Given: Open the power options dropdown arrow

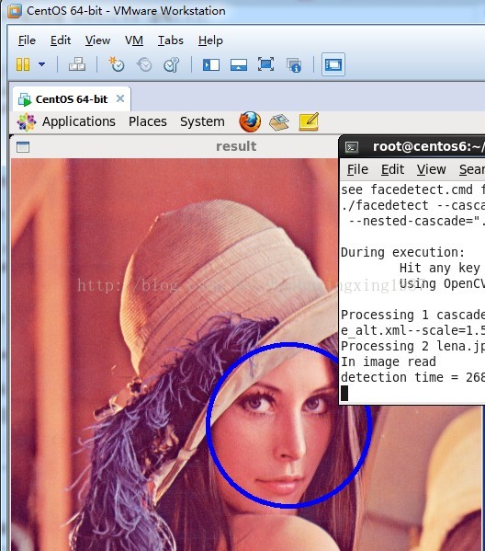Looking at the screenshot, I should coord(41,64).
